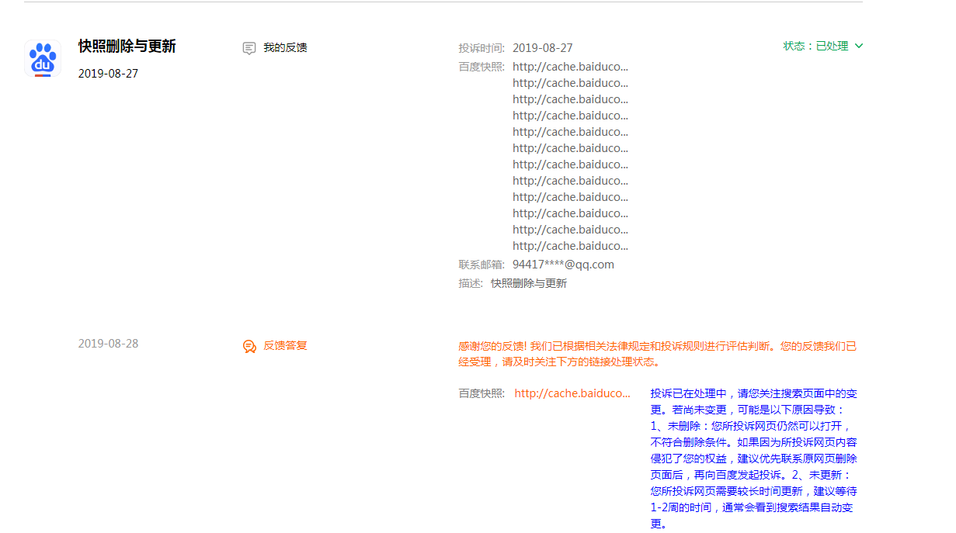The width and height of the screenshot is (956, 533).
Task: Click the 描述 label
Action: (x=471, y=283)
